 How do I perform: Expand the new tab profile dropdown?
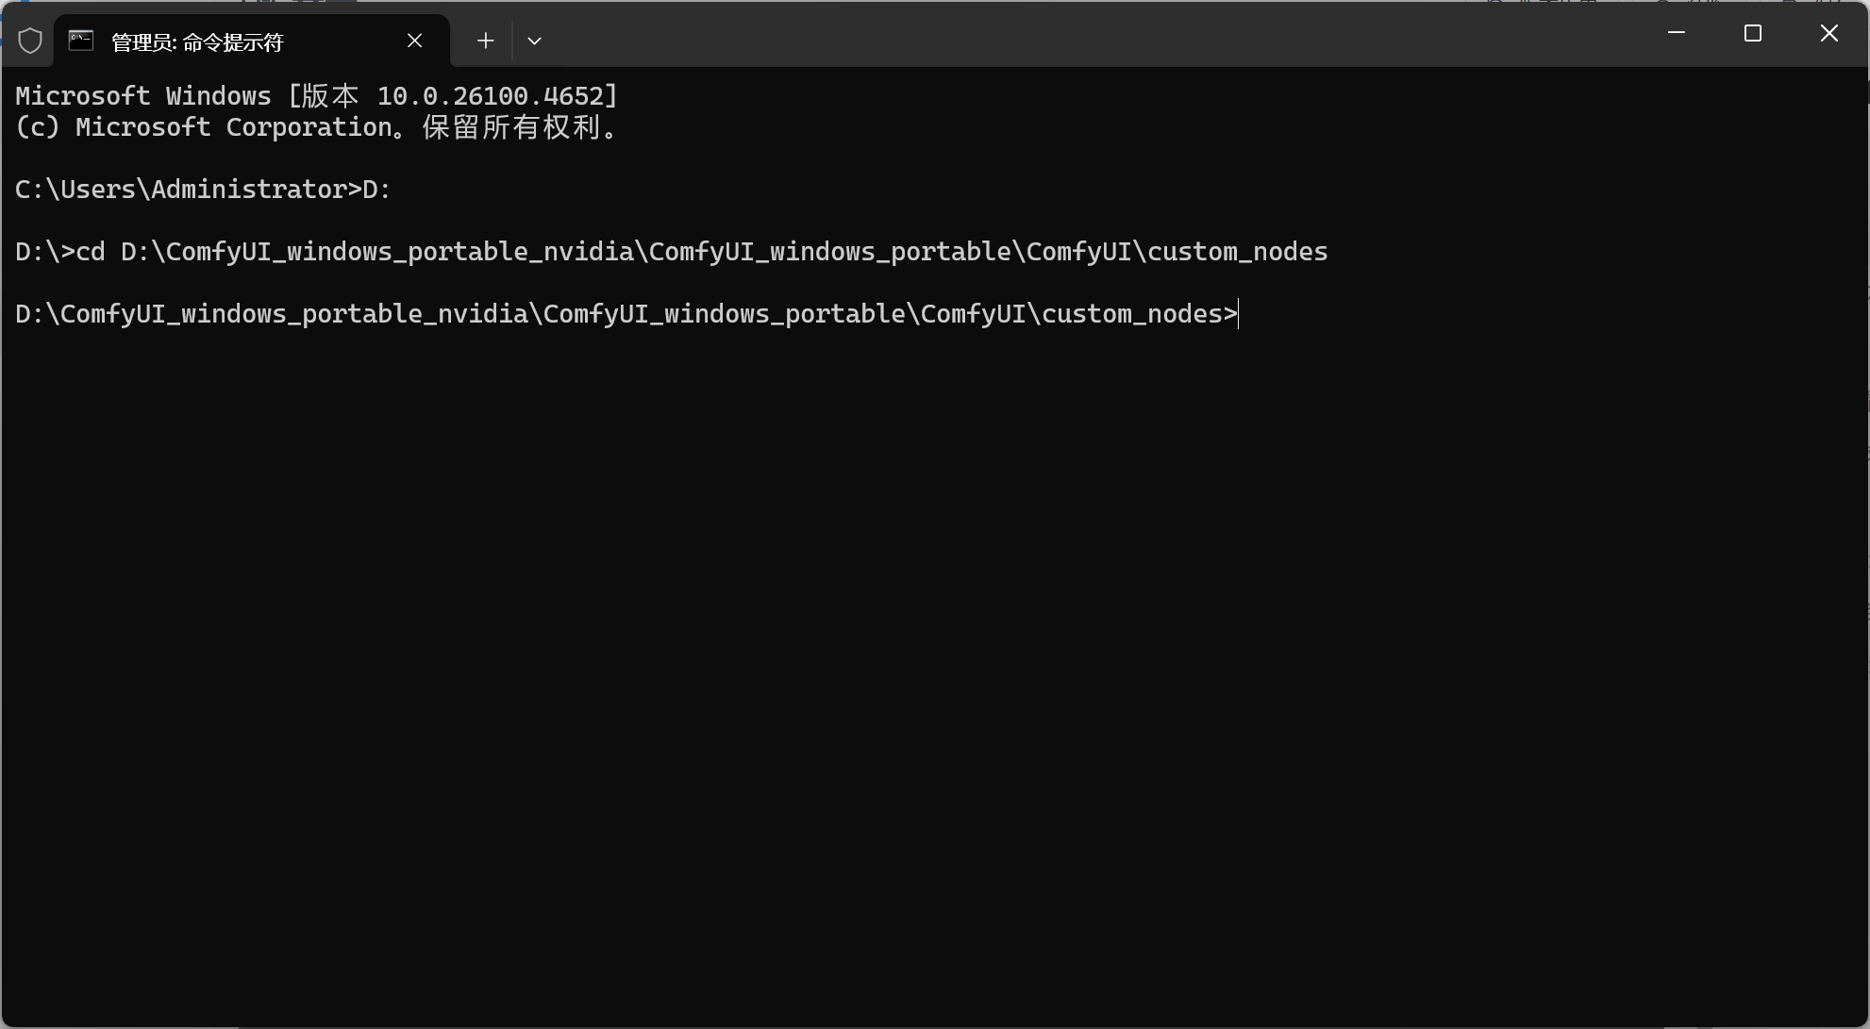coord(534,41)
